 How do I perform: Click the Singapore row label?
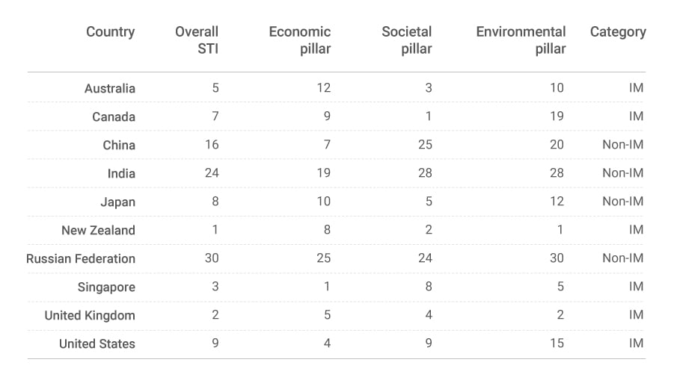(106, 287)
